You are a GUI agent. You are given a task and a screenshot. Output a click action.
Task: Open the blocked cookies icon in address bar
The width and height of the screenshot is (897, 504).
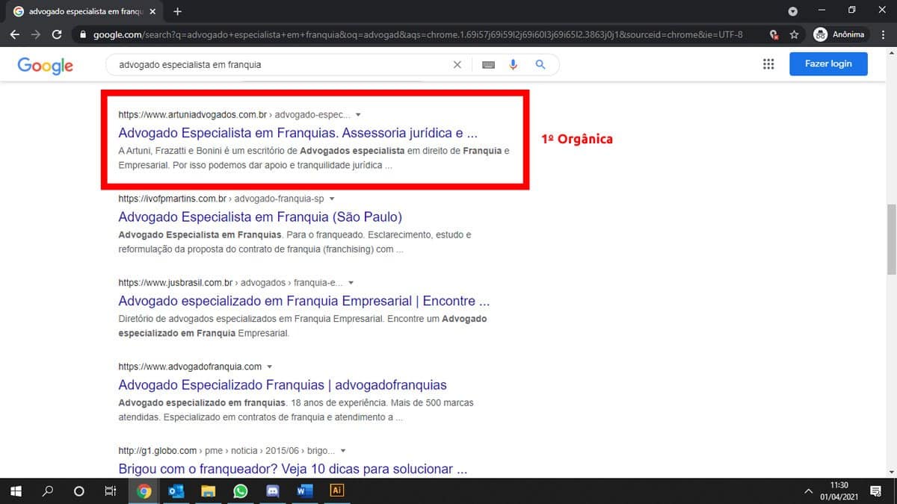pos(774,34)
